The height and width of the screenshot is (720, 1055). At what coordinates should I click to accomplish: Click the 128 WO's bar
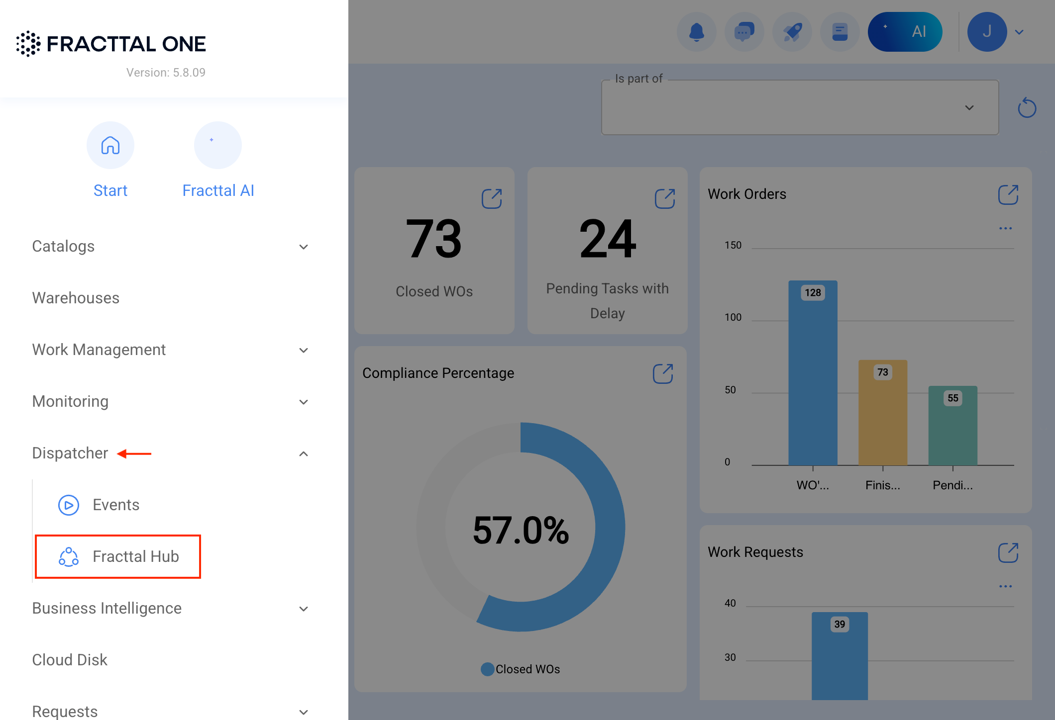pos(813,373)
